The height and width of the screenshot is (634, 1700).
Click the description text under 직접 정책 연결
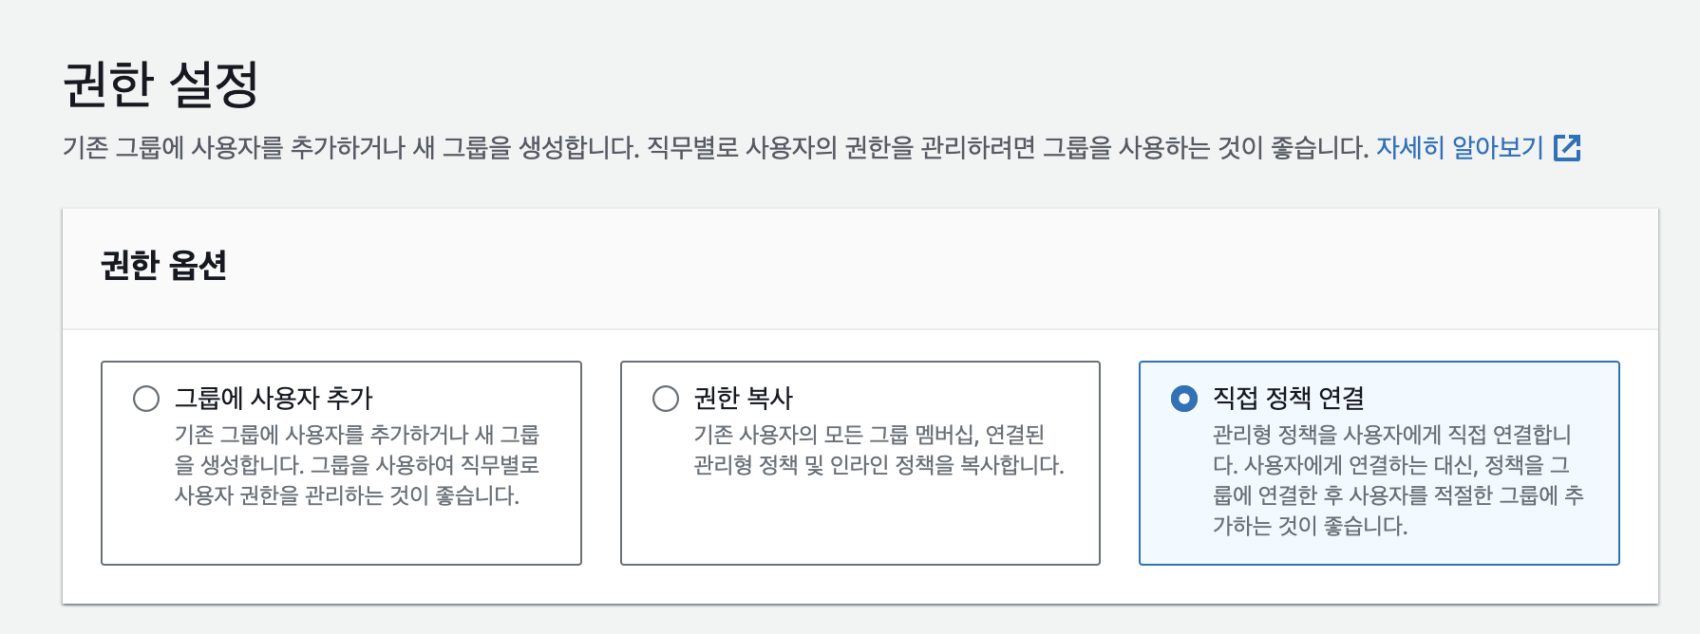coord(1398,480)
